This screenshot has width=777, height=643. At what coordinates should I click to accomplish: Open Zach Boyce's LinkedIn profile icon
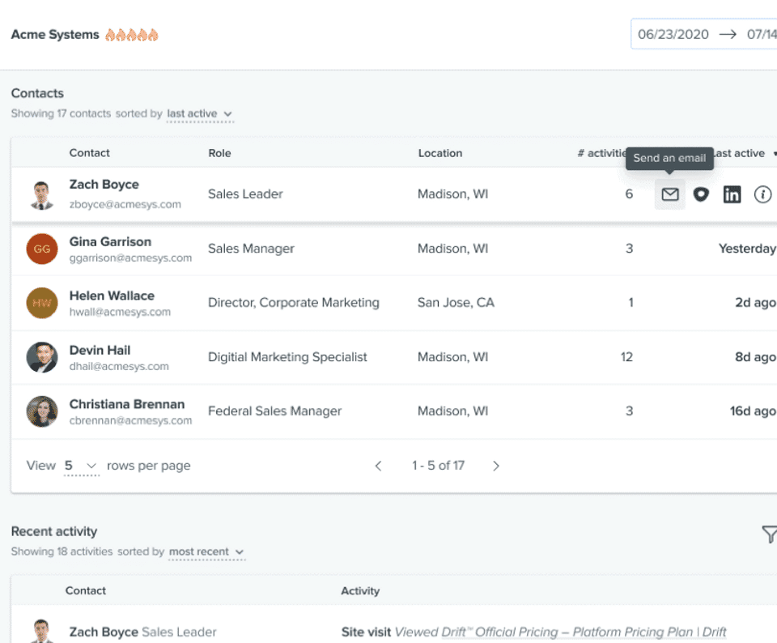pos(732,194)
